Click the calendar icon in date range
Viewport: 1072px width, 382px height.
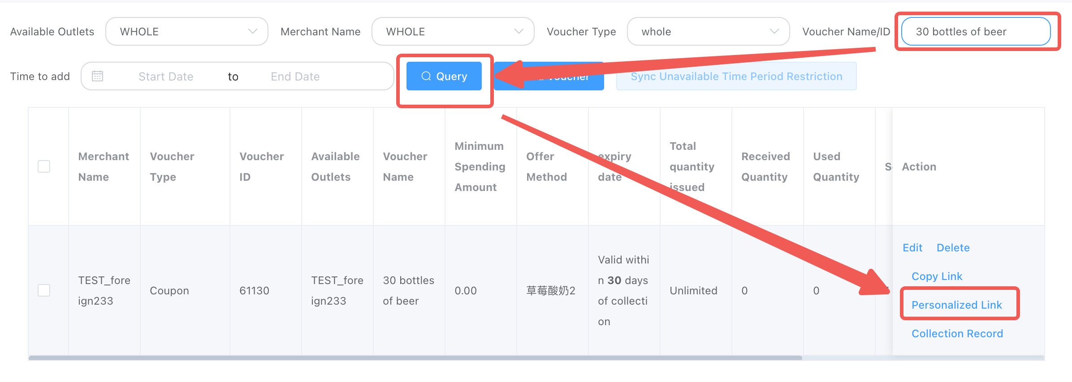[97, 76]
